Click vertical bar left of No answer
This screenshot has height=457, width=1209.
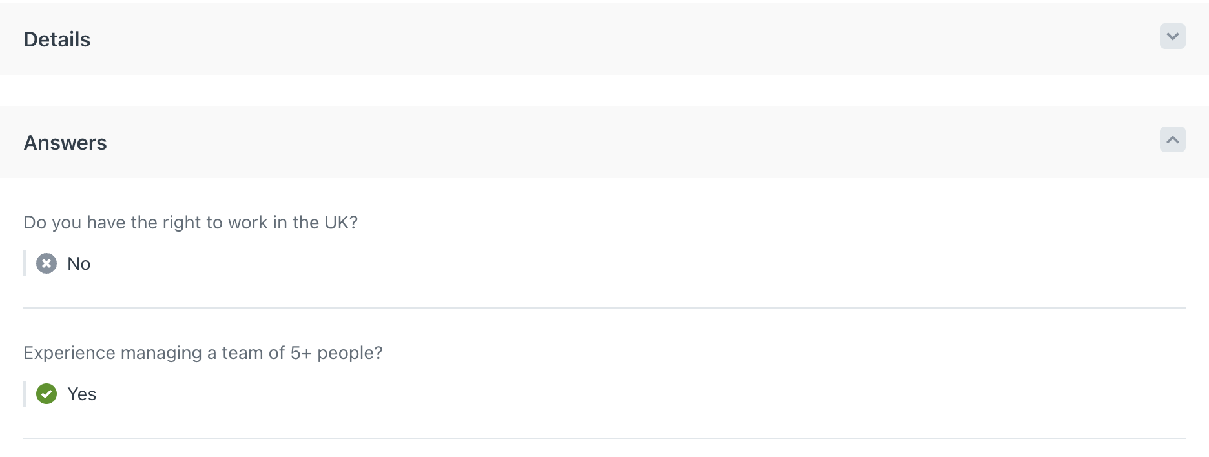point(25,263)
